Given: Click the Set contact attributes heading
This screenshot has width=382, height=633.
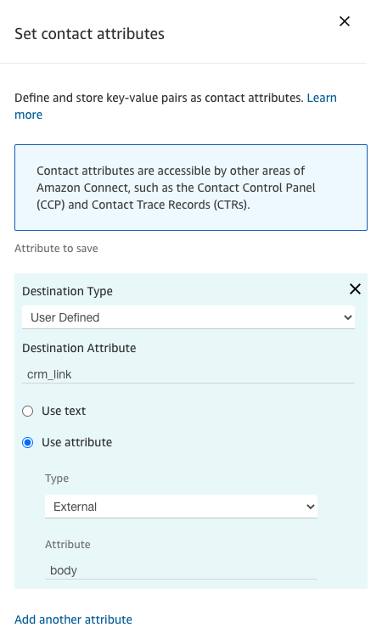Looking at the screenshot, I should click(90, 34).
